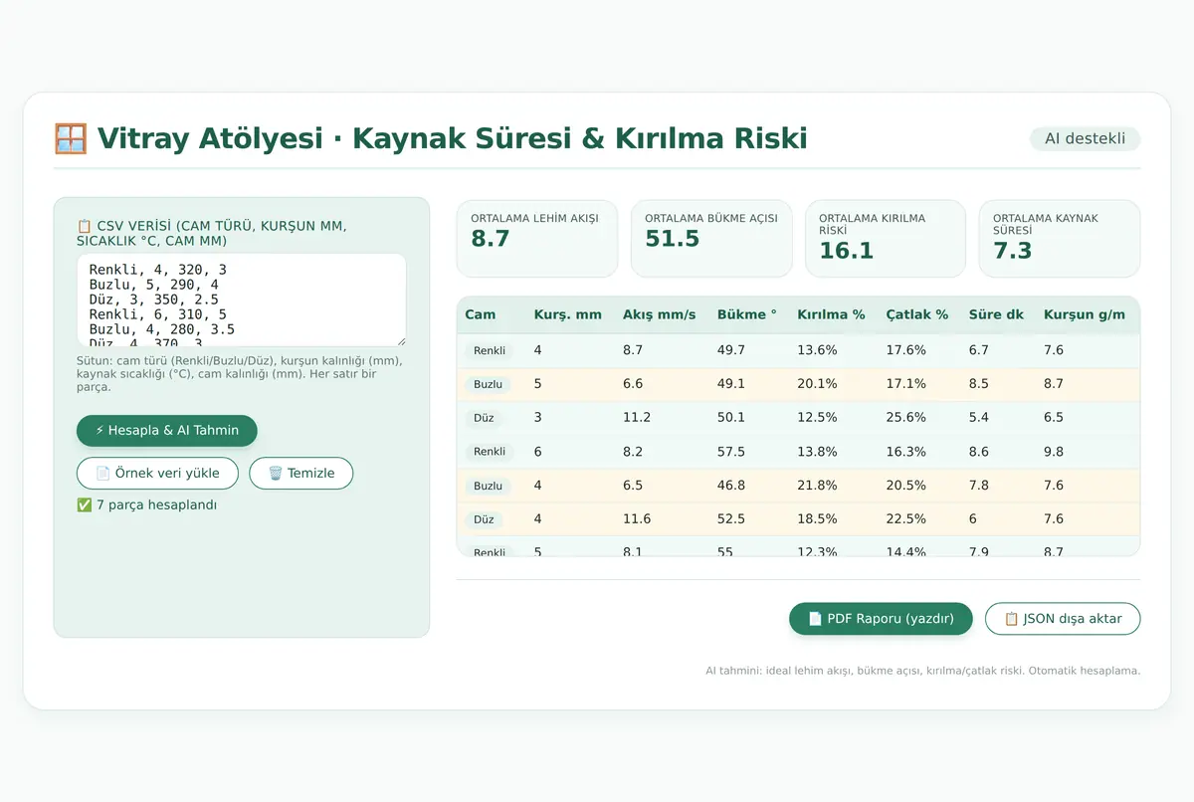1194x802 pixels.
Task: Click the Ortalama Bükme Açısı card
Action: [x=711, y=239]
